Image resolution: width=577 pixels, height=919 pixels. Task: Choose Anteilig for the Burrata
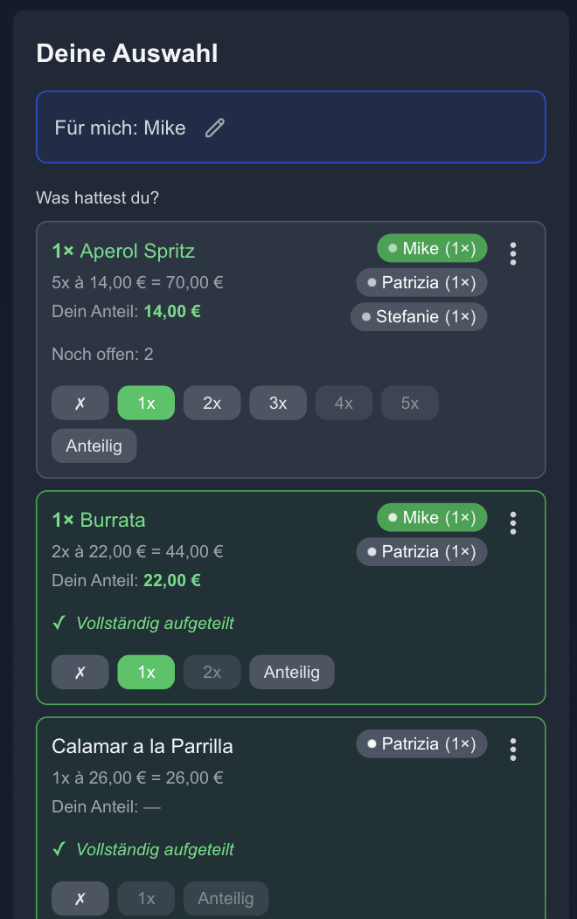point(292,672)
